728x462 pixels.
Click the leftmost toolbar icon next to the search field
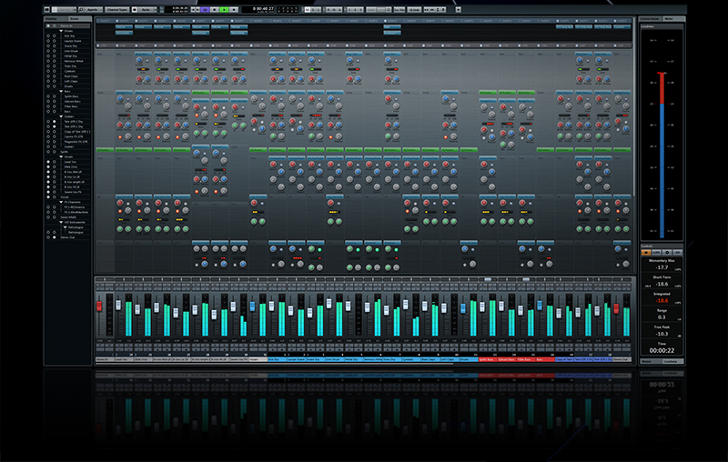point(47,9)
